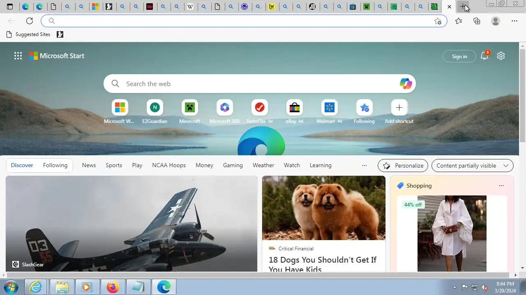
Task: Open the News category
Action: (x=89, y=166)
